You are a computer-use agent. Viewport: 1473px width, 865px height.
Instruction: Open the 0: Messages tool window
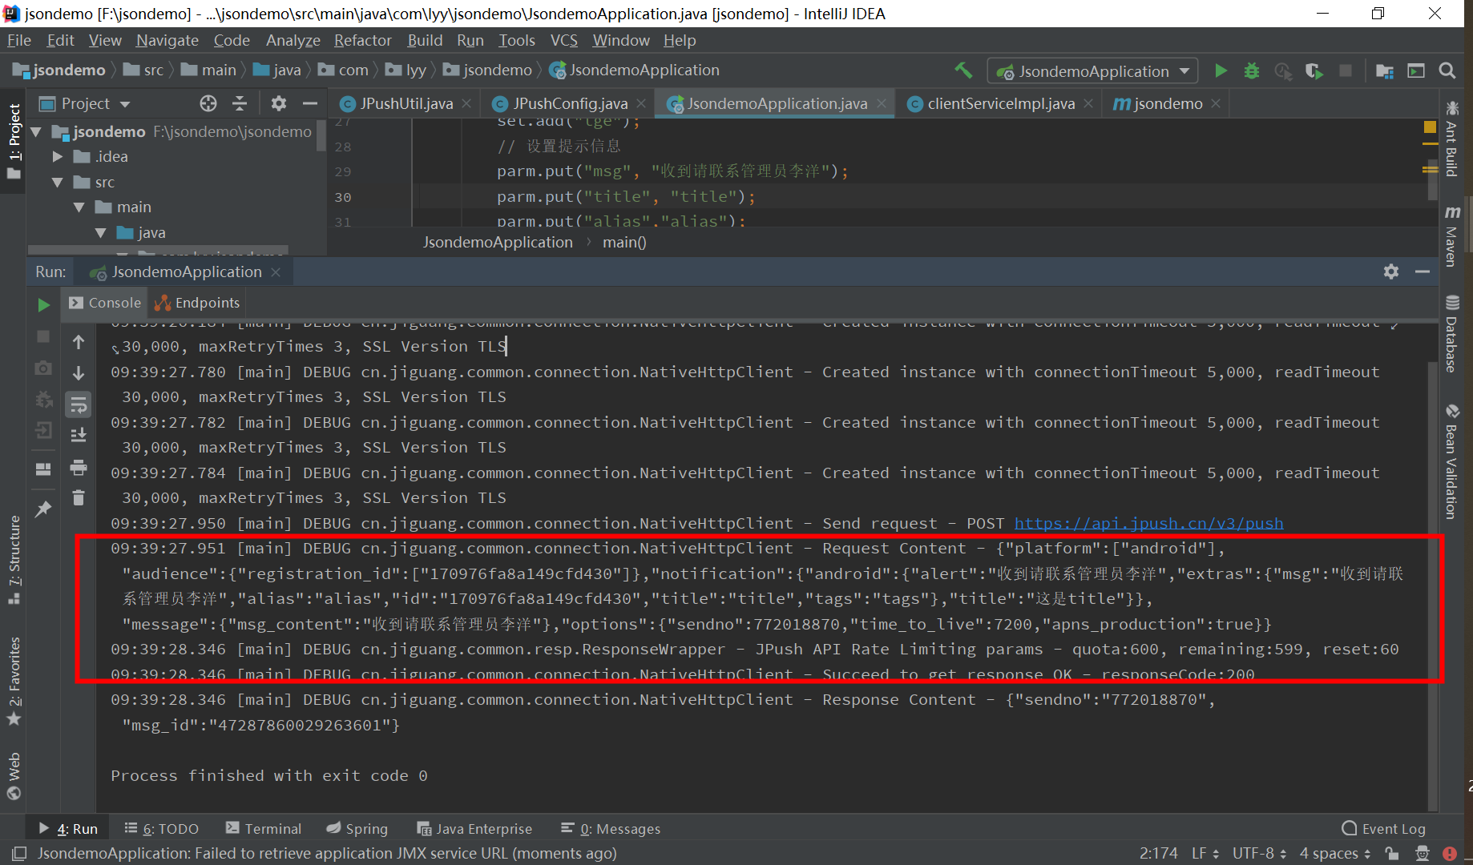point(611,828)
